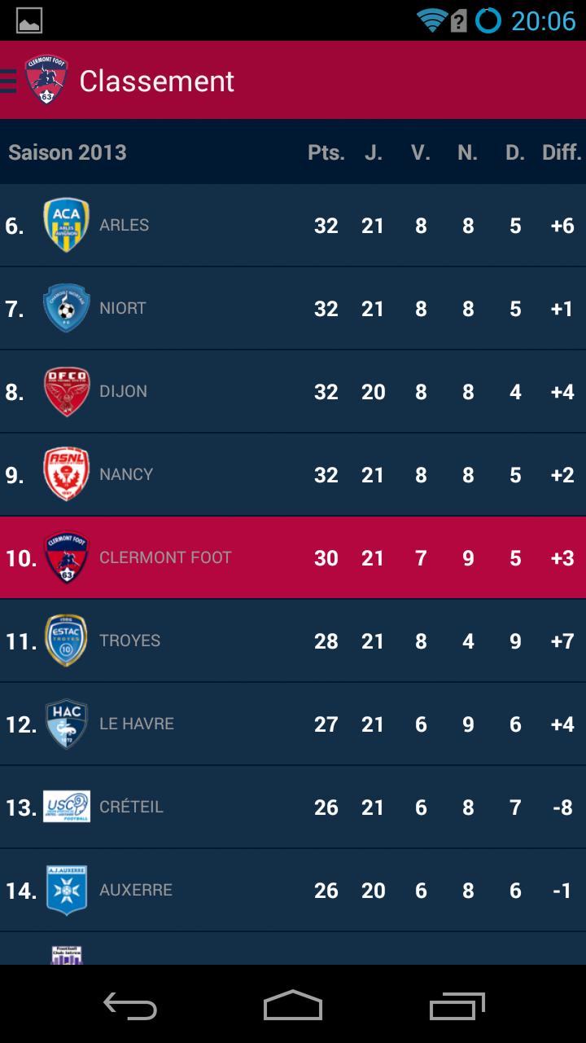The width and height of the screenshot is (586, 1043).
Task: Tap the Créteil USC logo
Action: (x=67, y=807)
